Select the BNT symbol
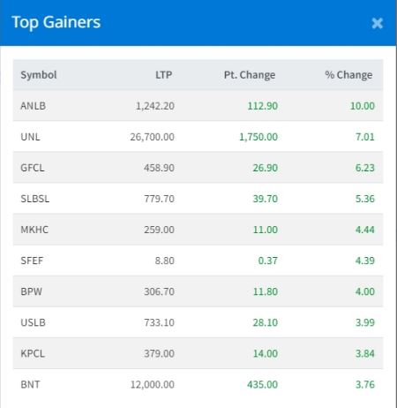 tap(30, 384)
